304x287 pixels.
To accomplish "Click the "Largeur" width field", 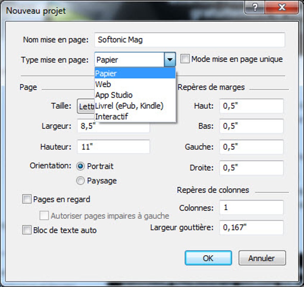I will [113, 126].
